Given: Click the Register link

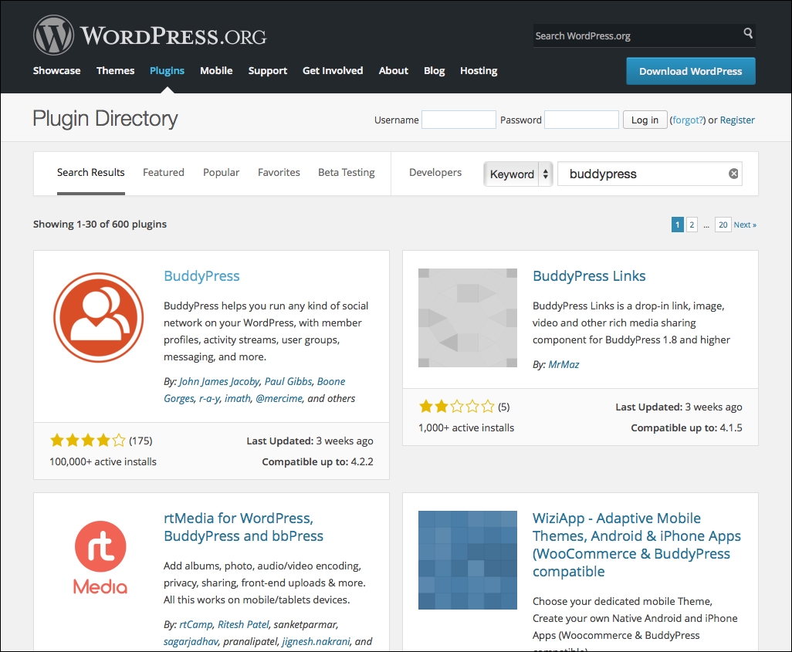Looking at the screenshot, I should tap(737, 120).
